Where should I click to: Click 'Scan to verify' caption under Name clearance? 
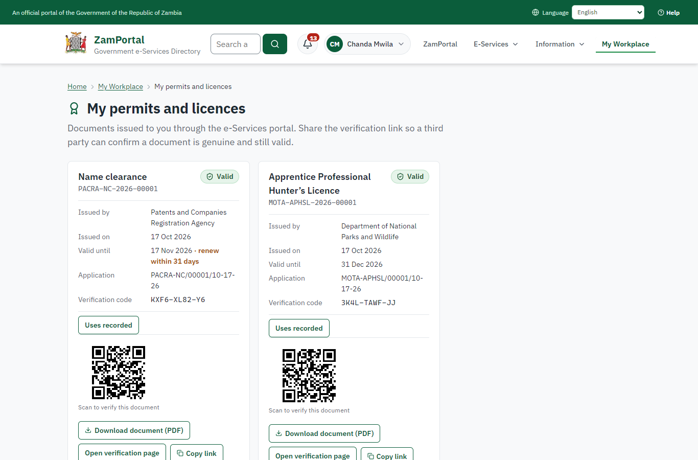point(119,407)
